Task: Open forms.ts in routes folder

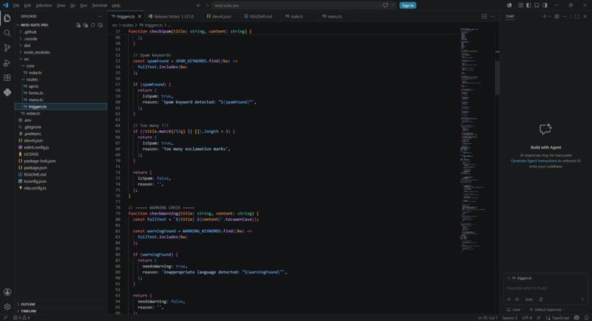Action: coord(61,93)
